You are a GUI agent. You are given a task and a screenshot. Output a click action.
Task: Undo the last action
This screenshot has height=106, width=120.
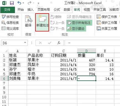tap(19, 3)
